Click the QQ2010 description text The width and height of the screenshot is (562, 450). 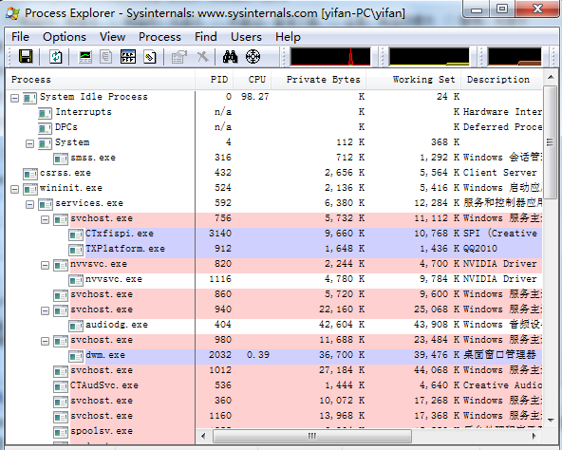[480, 249]
